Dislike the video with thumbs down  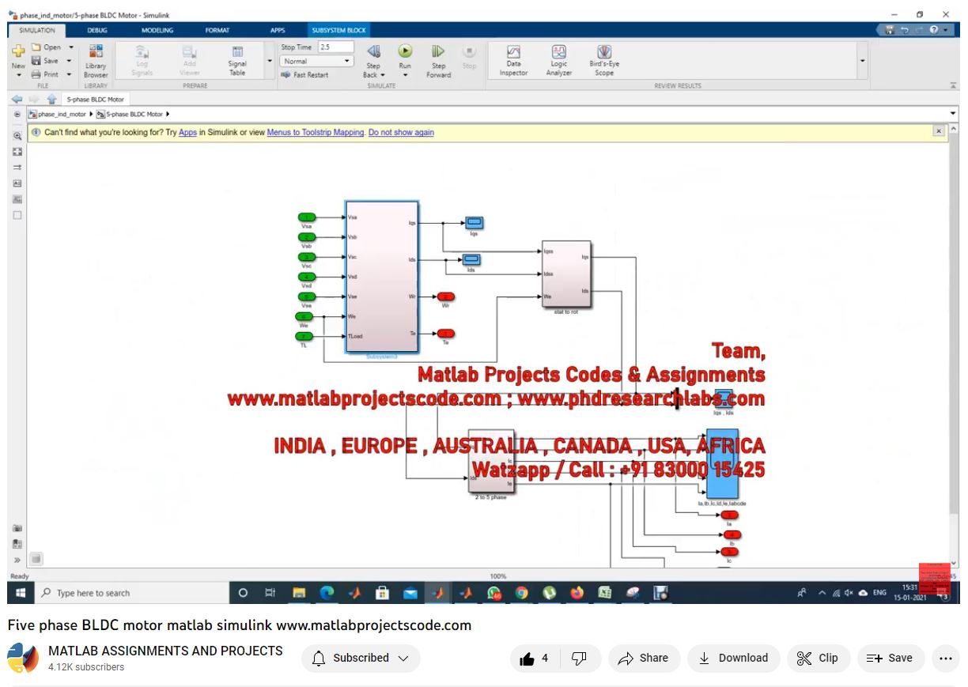(579, 658)
